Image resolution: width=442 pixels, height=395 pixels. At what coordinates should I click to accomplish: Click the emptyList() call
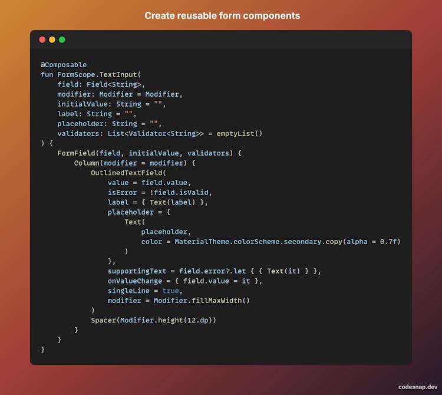pos(239,133)
